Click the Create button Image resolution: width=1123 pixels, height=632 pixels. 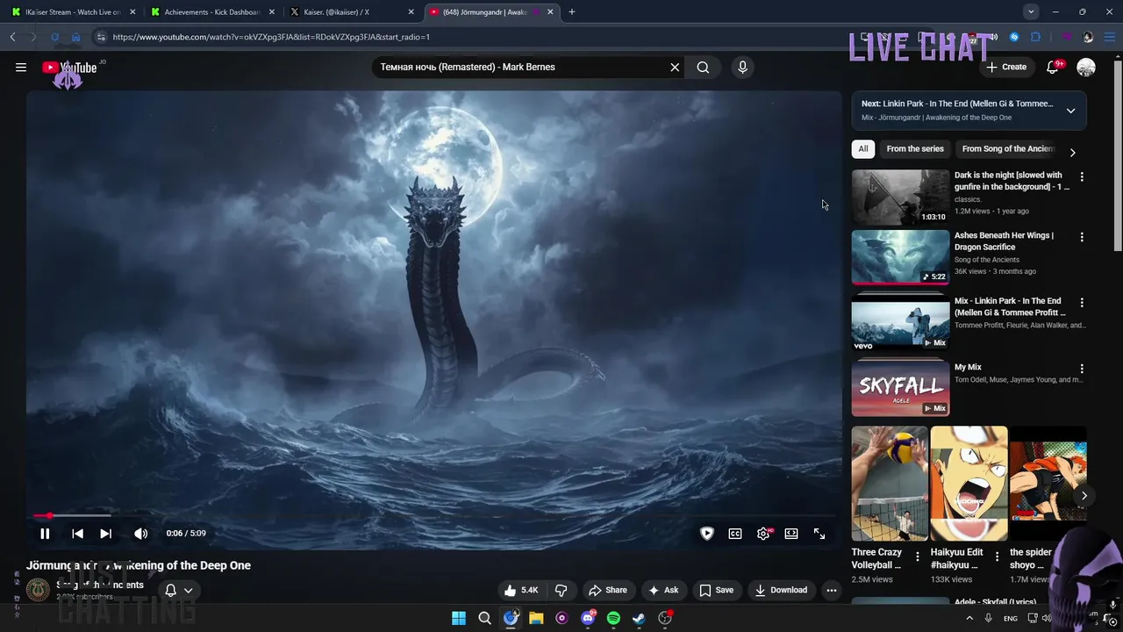tap(1005, 68)
